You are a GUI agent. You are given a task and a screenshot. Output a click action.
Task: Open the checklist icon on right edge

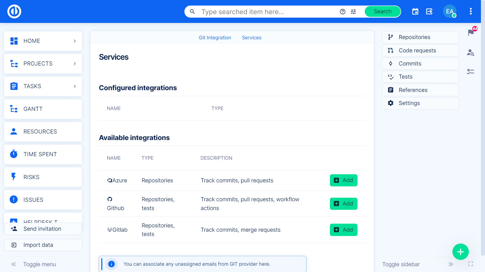[470, 72]
